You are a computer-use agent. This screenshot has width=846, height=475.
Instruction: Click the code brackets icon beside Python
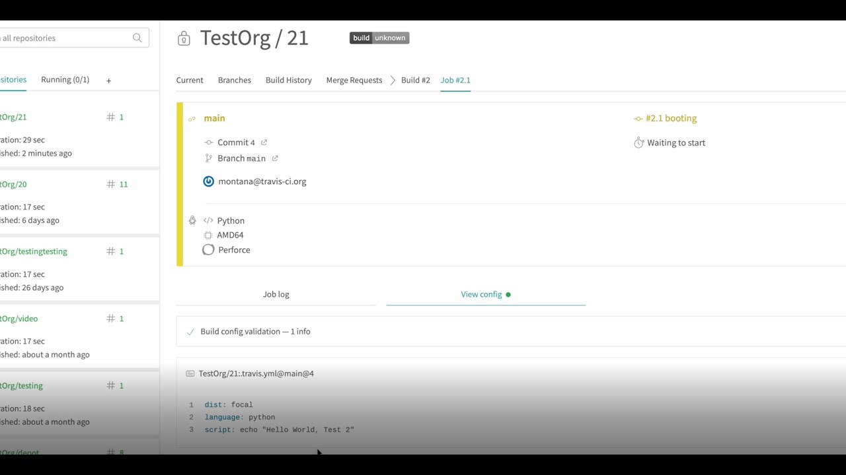tap(209, 220)
